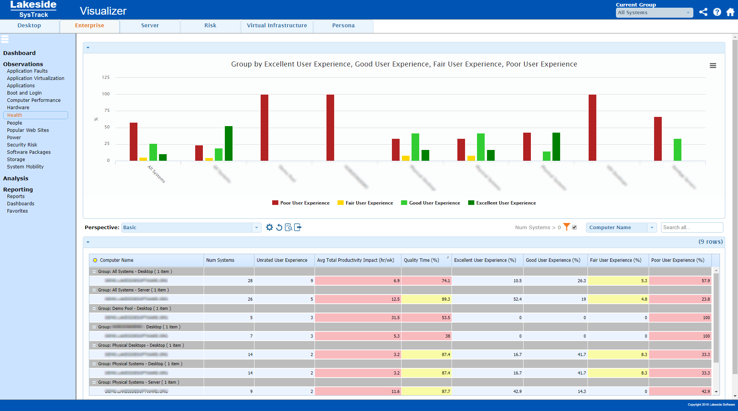Image resolution: width=738 pixels, height=411 pixels.
Task: Sort by Unrated User Experience column
Action: point(284,260)
